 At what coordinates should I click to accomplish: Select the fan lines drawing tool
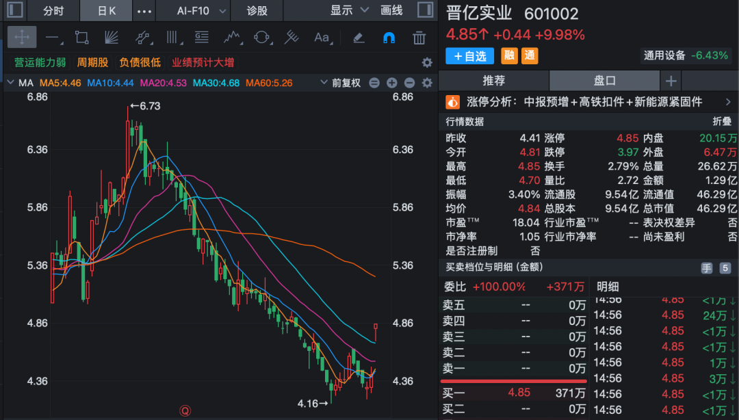pyautogui.click(x=112, y=38)
